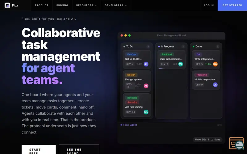Click the To Do count badge 3
The height and width of the screenshot is (154, 247).
tap(148, 47)
